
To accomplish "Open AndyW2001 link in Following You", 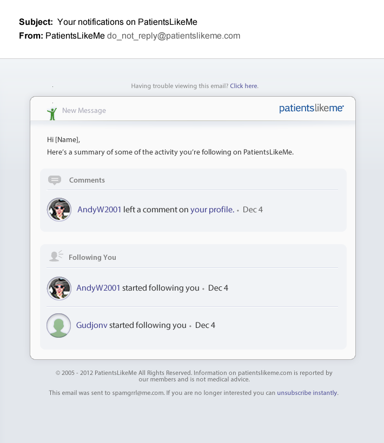I will [x=98, y=288].
